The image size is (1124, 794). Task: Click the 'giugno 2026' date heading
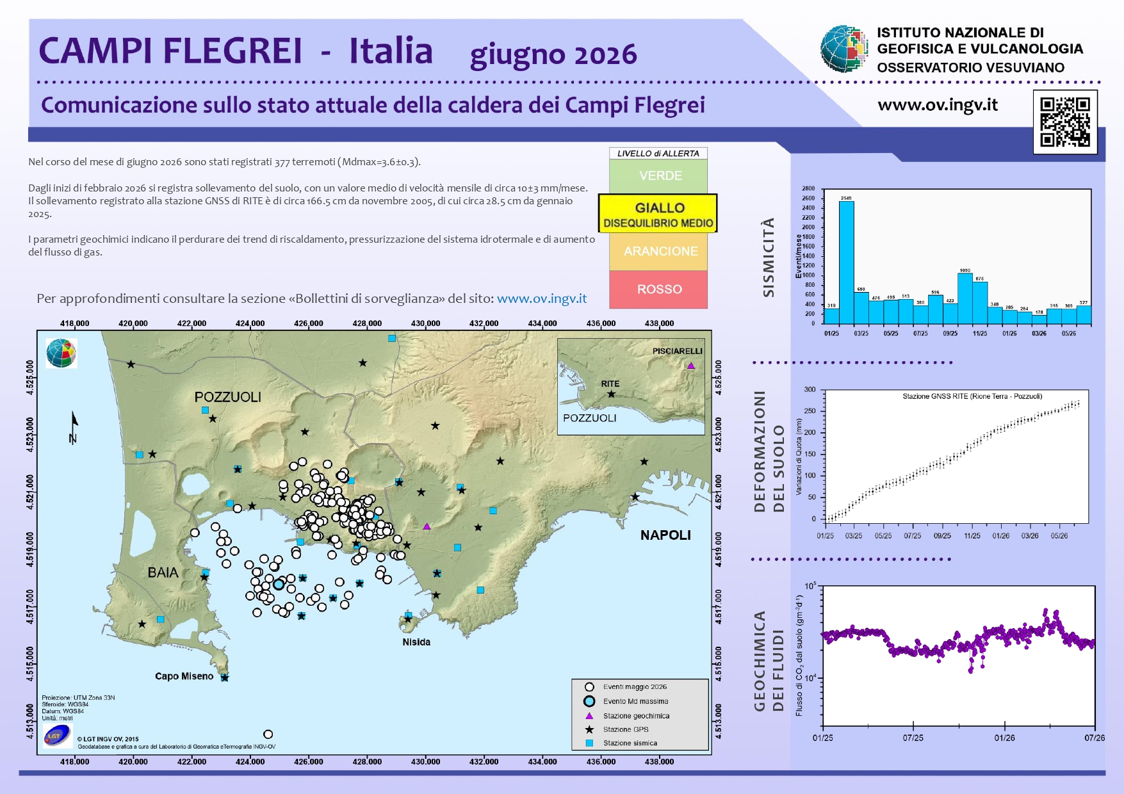point(553,55)
